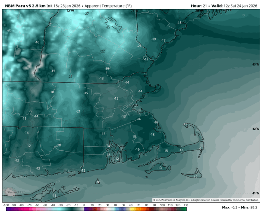Image resolution: width=262 pixels, height=215 pixels.
Task: Select the -20 value at far left
Action: [x=9, y=30]
